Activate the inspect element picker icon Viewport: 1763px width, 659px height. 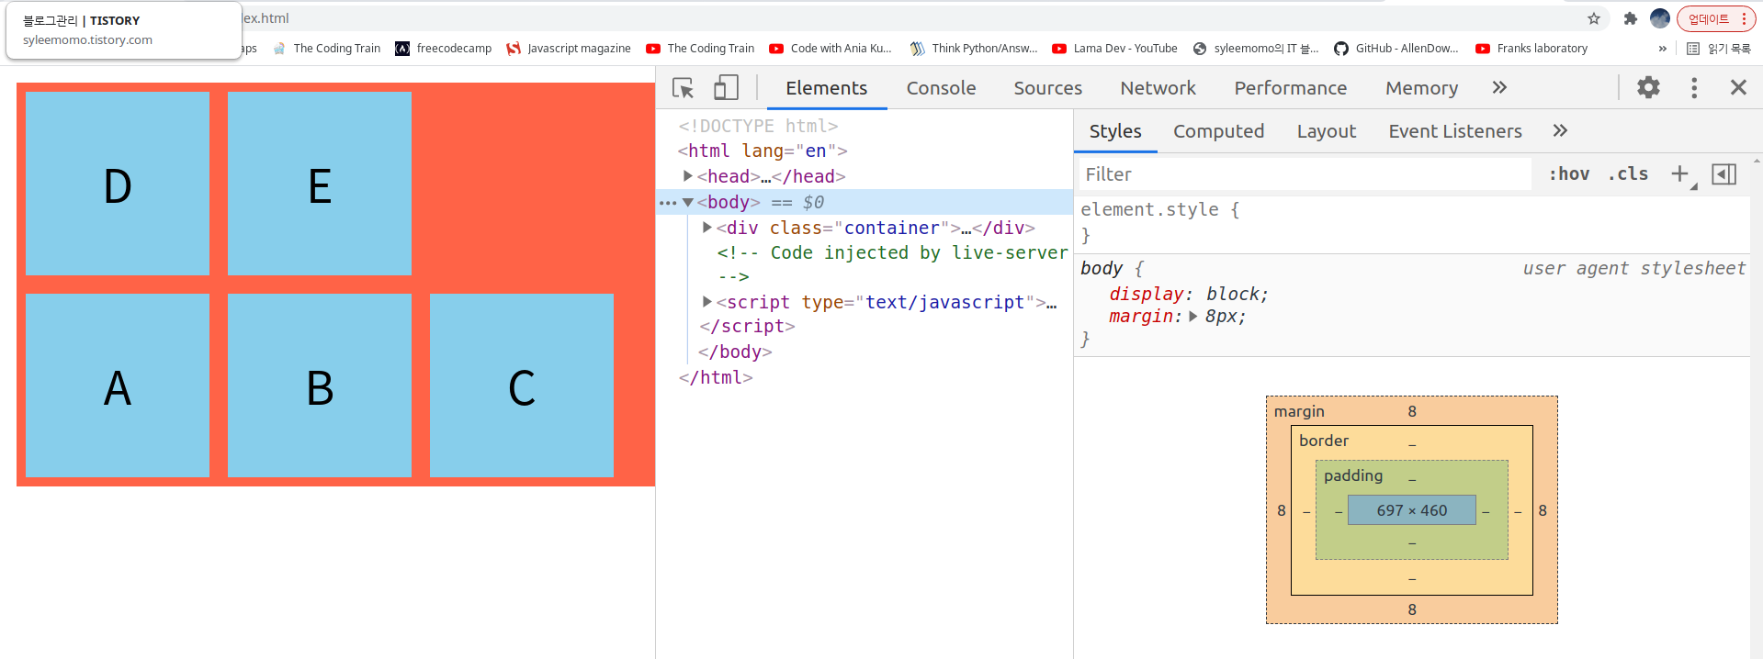pos(683,88)
